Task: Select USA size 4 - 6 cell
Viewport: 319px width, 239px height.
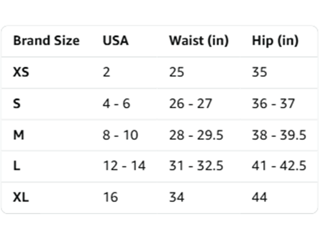Action: pyautogui.click(x=116, y=104)
